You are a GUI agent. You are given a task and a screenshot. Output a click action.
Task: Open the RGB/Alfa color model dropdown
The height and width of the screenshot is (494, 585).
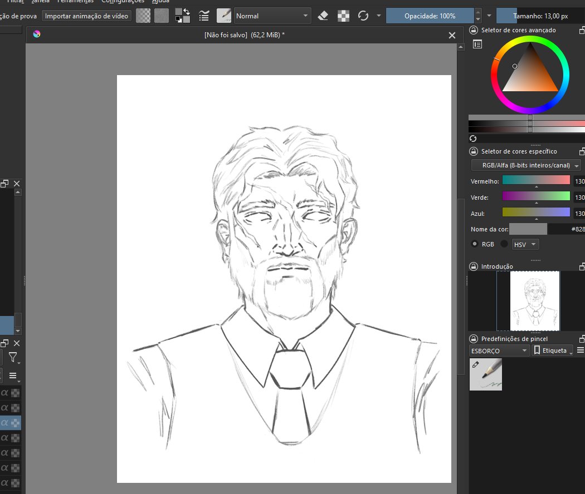pyautogui.click(x=526, y=165)
